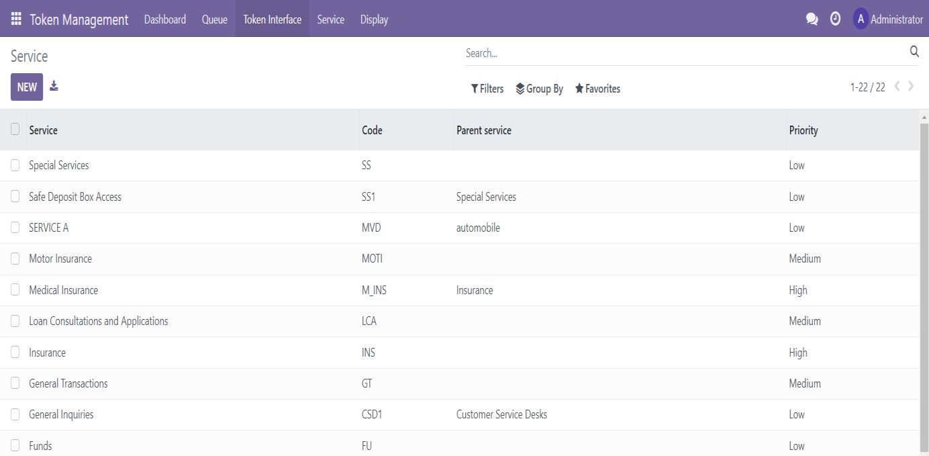Image resolution: width=929 pixels, height=456 pixels.
Task: Switch to the Queue menu
Action: (x=214, y=19)
